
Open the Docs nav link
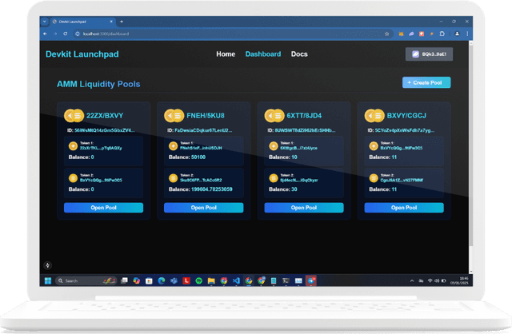[299, 54]
